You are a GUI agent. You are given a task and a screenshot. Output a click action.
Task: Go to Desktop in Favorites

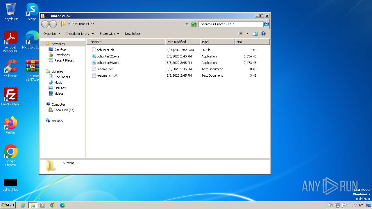[x=60, y=49]
